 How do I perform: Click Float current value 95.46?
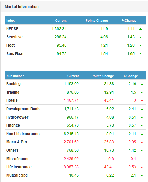tap(61, 45)
